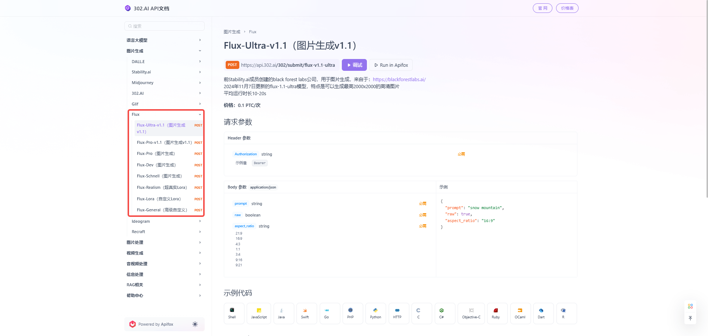Click the aspect_ratio parameter name
This screenshot has width=708, height=336.
click(x=244, y=226)
